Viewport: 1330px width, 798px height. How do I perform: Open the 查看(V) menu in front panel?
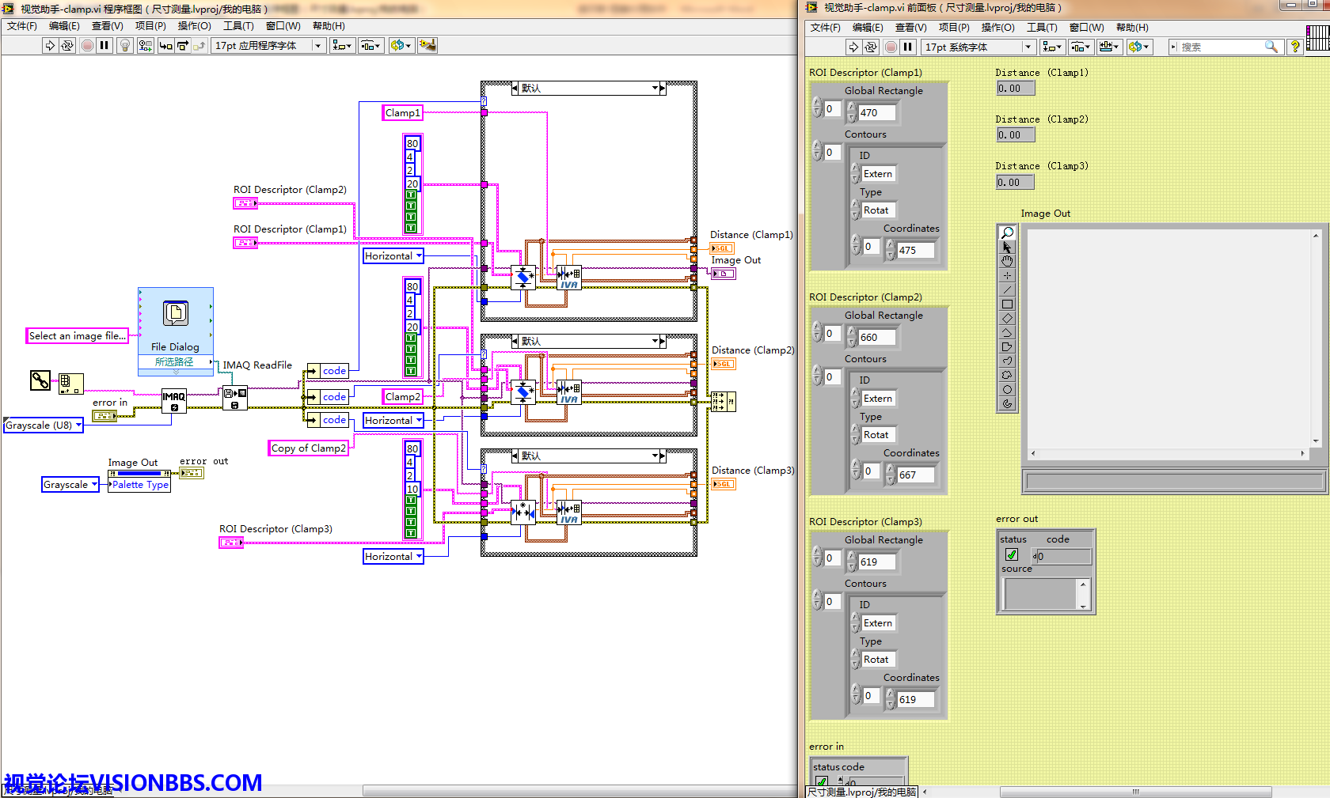click(x=910, y=28)
